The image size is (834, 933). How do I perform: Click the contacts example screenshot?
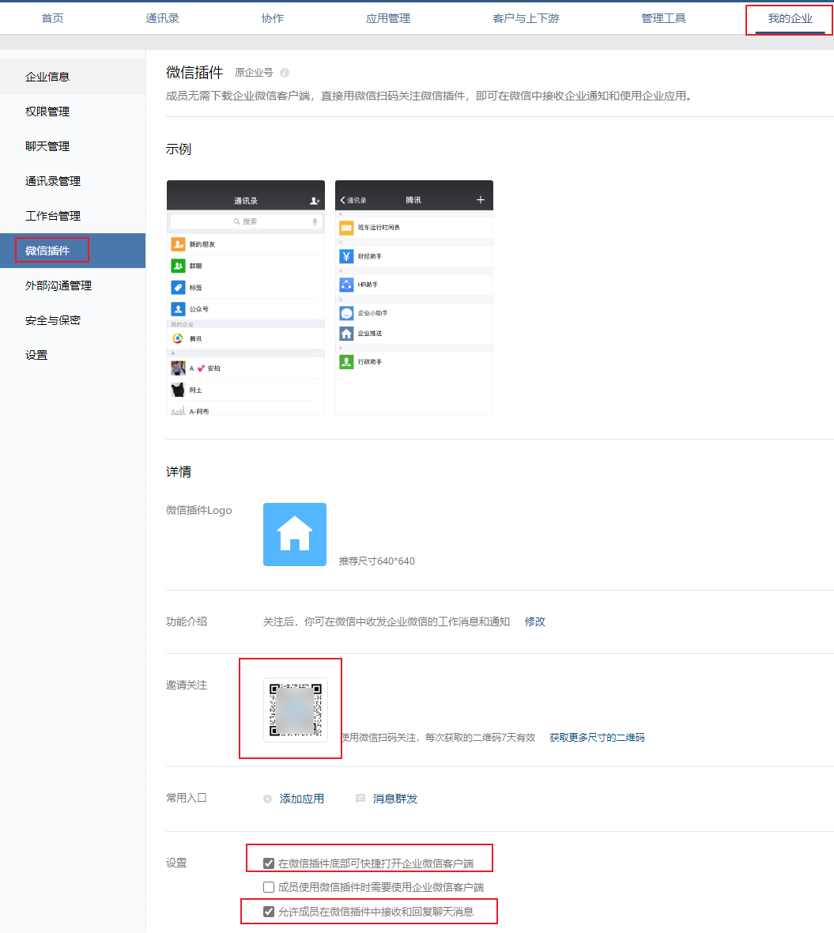tap(245, 297)
